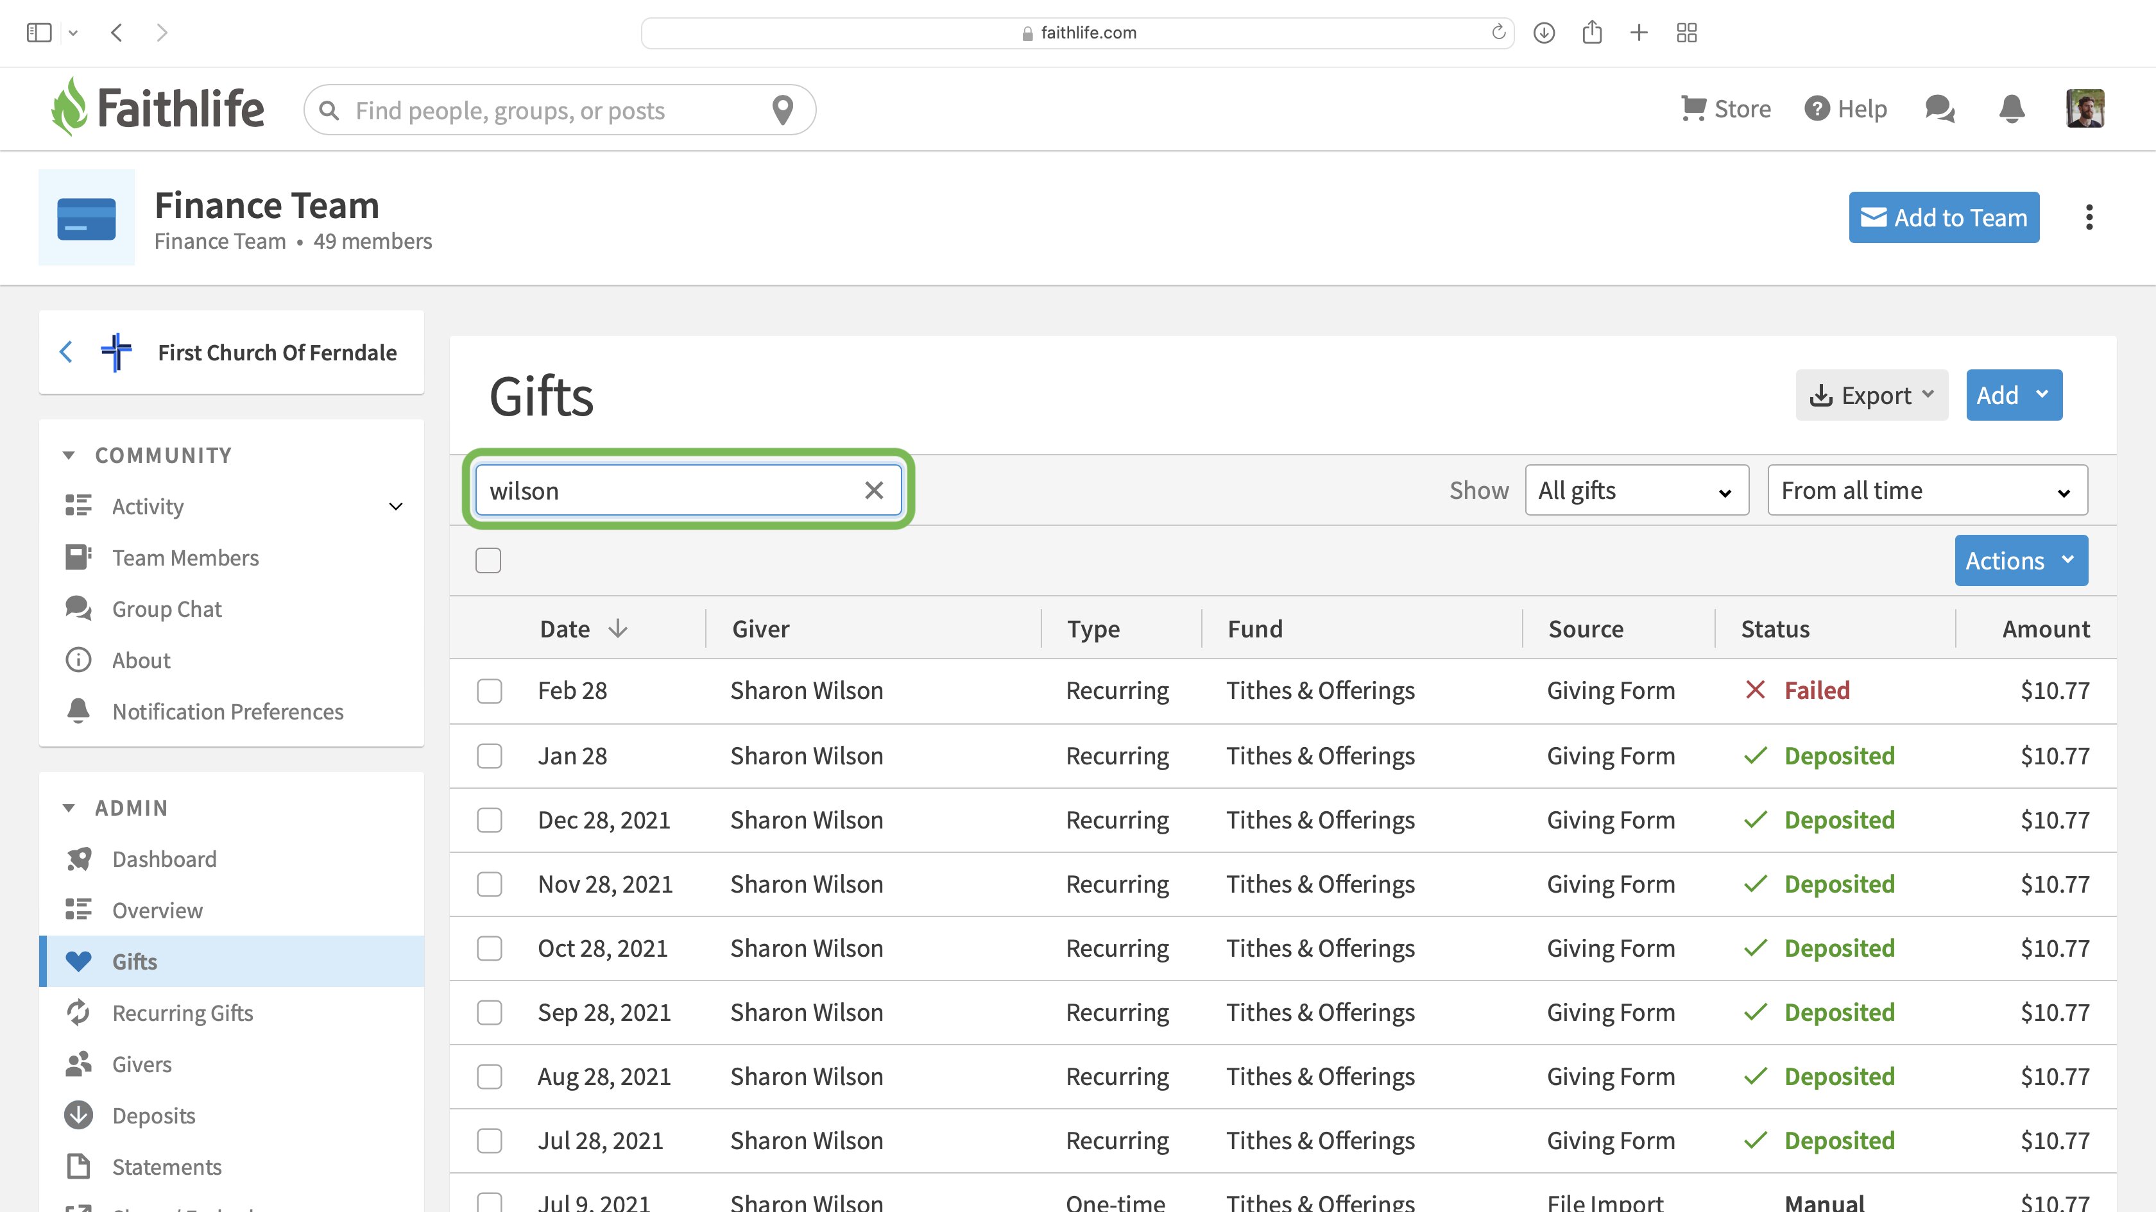Open a new Safari tab with plus
Image resolution: width=2156 pixels, height=1212 pixels.
[x=1639, y=33]
